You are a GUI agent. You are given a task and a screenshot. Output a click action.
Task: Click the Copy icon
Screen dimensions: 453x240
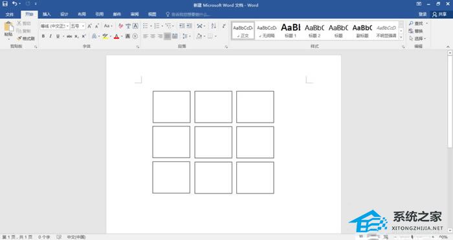(19, 31)
